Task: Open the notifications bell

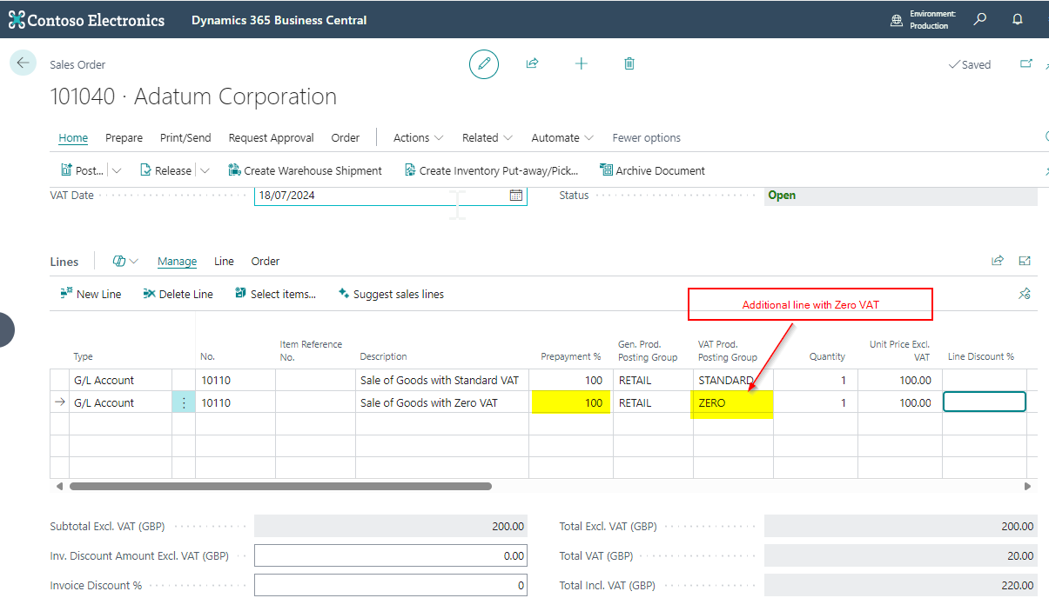Action: (x=1017, y=20)
